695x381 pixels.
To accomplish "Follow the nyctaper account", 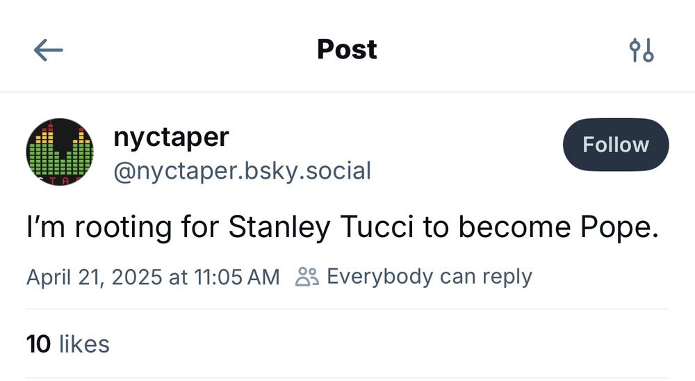I will [x=616, y=145].
